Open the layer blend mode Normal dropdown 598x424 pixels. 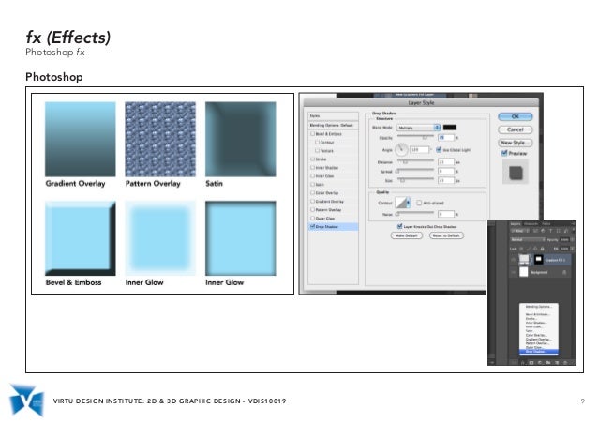coord(528,239)
